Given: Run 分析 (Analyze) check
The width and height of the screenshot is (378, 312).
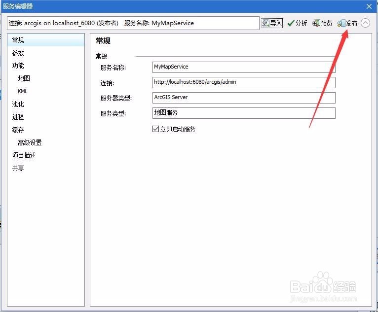Looking at the screenshot, I should point(297,23).
